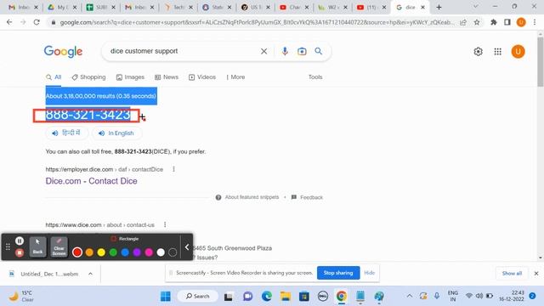Play the Hindi pronunciation audio button

pyautogui.click(x=66, y=133)
